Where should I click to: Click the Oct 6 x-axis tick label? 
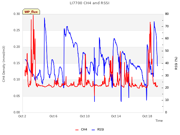pyautogui.click(x=53, y=116)
